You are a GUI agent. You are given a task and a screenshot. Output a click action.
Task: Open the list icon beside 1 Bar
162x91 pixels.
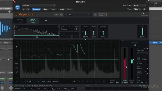pyautogui.click(x=25, y=81)
